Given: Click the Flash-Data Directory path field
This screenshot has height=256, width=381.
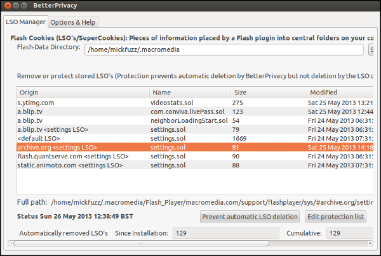Looking at the screenshot, I should coord(224,50).
